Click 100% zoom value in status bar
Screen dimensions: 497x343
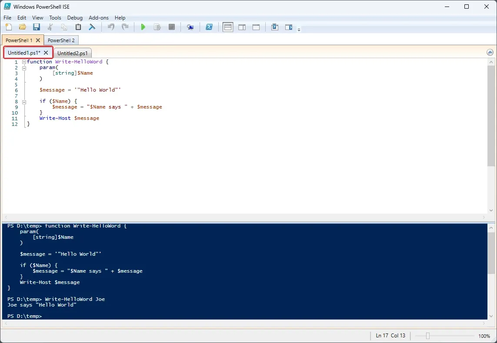point(484,336)
